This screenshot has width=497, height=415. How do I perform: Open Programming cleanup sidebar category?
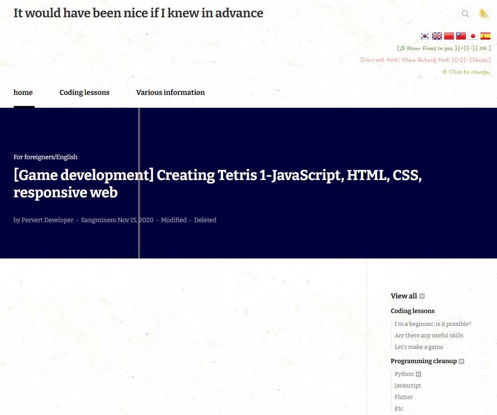(423, 361)
